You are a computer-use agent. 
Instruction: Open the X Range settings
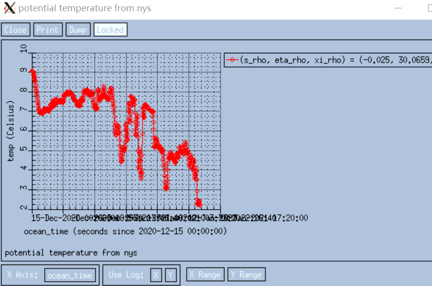pyautogui.click(x=205, y=275)
